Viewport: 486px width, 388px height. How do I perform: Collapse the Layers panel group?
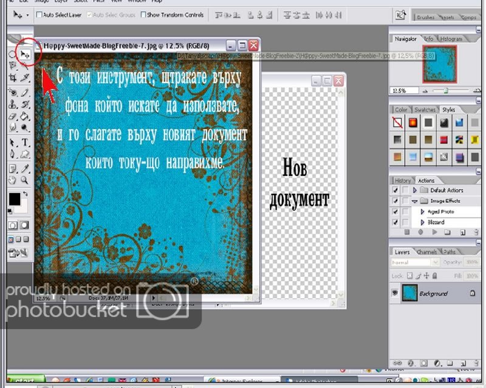[x=478, y=242]
